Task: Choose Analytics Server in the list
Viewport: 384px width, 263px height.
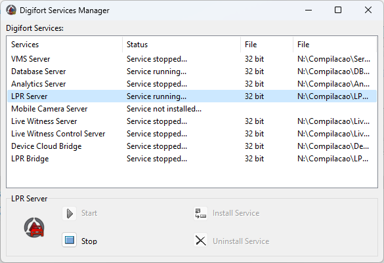Action: tap(192, 84)
